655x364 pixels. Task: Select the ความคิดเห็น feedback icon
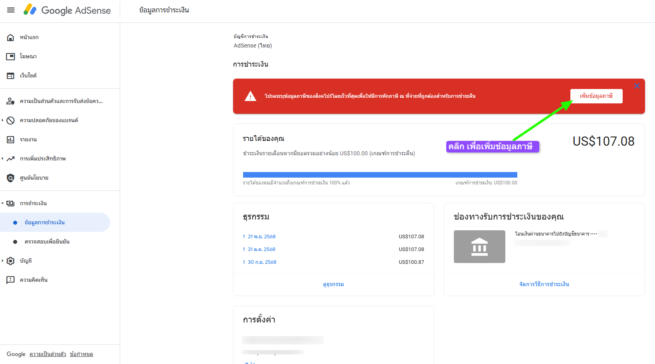click(x=11, y=279)
